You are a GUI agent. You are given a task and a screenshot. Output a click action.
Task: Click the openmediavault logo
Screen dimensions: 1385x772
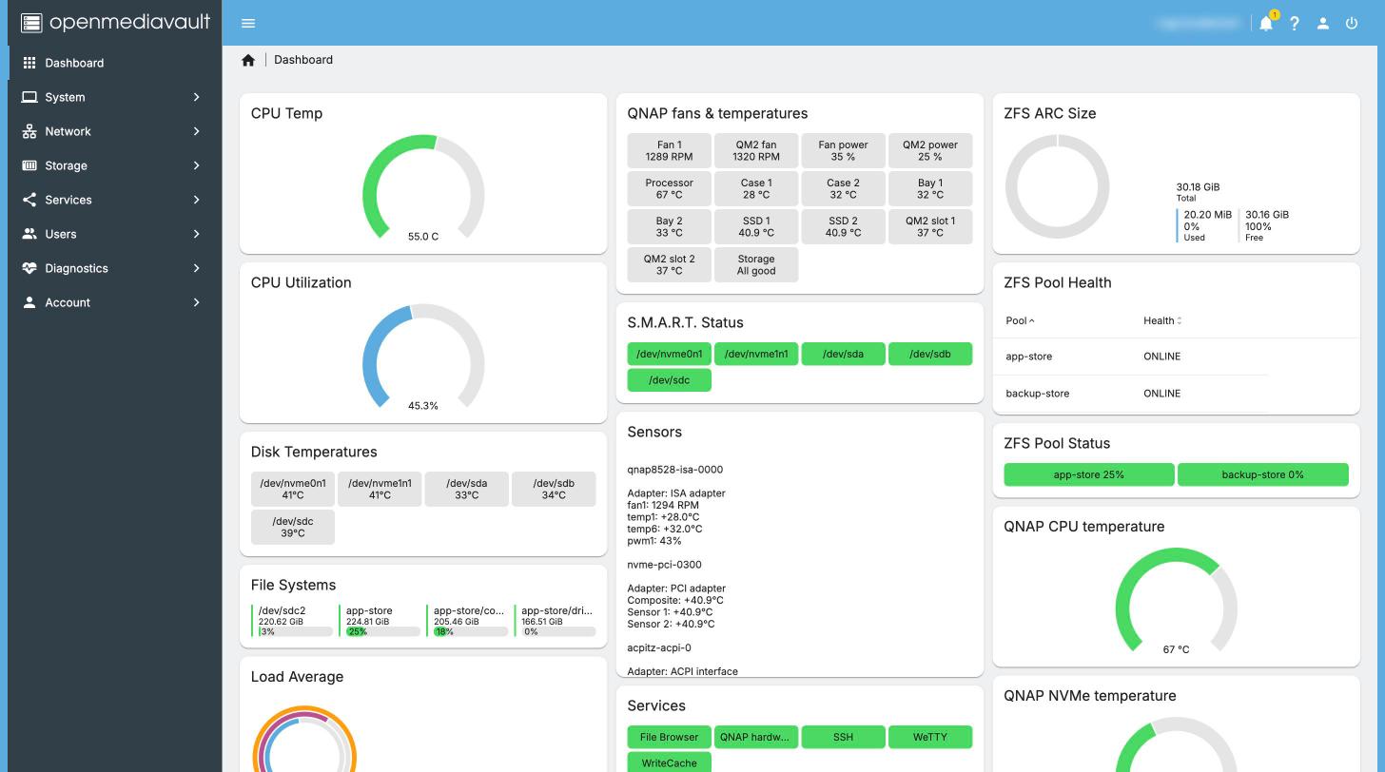tap(115, 22)
